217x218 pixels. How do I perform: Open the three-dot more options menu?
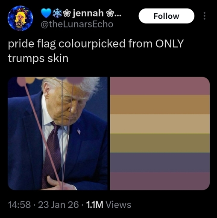coord(204,16)
